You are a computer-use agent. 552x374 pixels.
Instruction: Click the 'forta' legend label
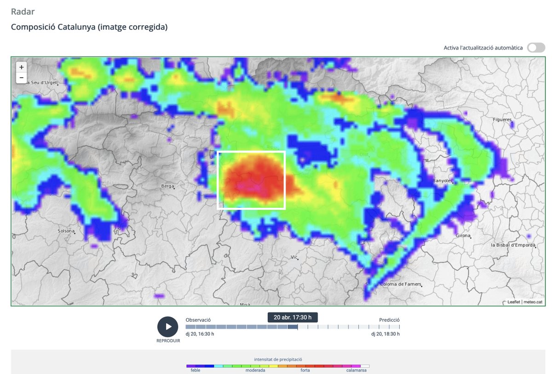coord(305,370)
